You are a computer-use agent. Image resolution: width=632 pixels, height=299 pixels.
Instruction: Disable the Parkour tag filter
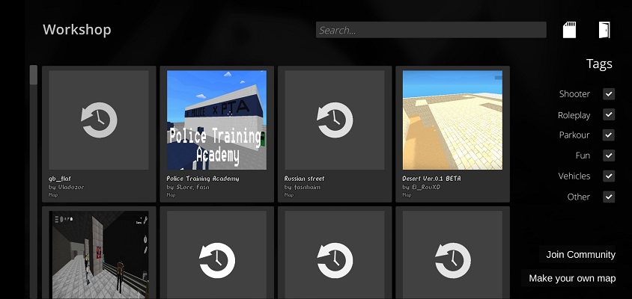click(609, 135)
